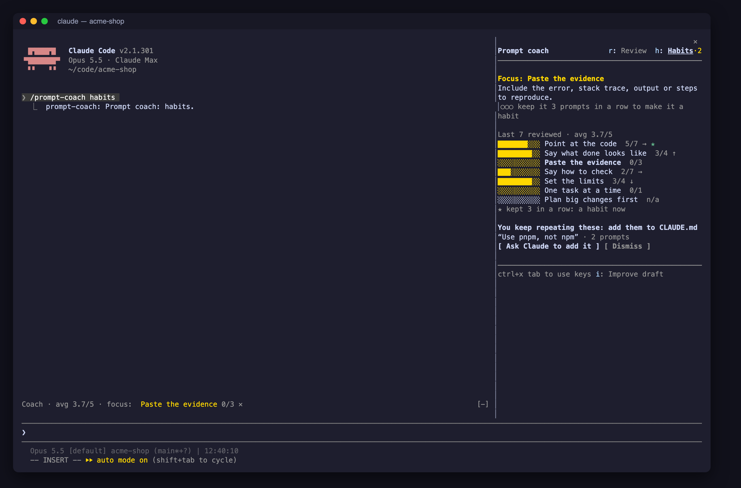This screenshot has height=488, width=741.
Task: Click the ~/code/acme-shop path
Action: pos(103,69)
